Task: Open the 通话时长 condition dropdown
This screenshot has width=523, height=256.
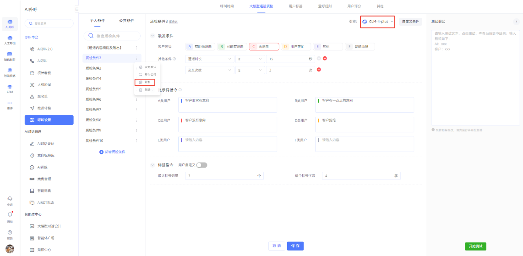Action: 209,59
